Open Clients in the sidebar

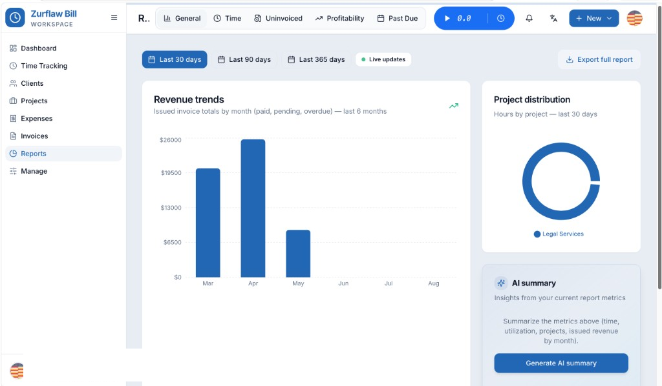coord(63,83)
